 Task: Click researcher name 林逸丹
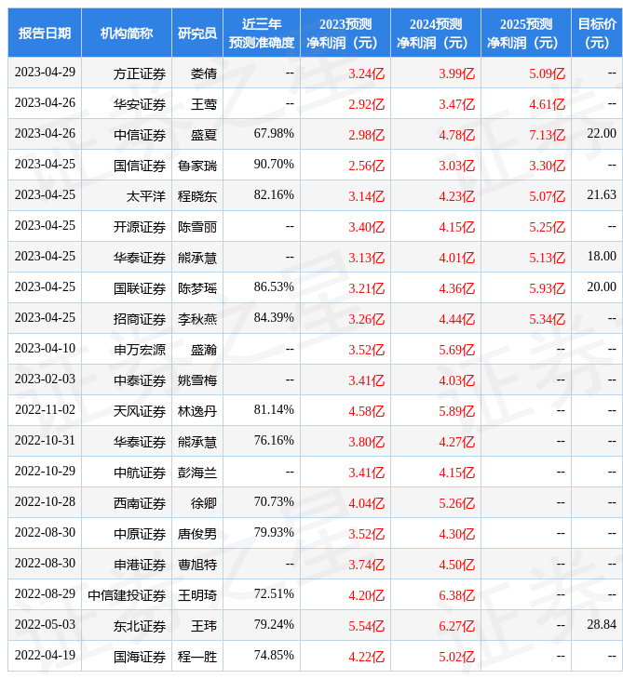click(x=197, y=411)
